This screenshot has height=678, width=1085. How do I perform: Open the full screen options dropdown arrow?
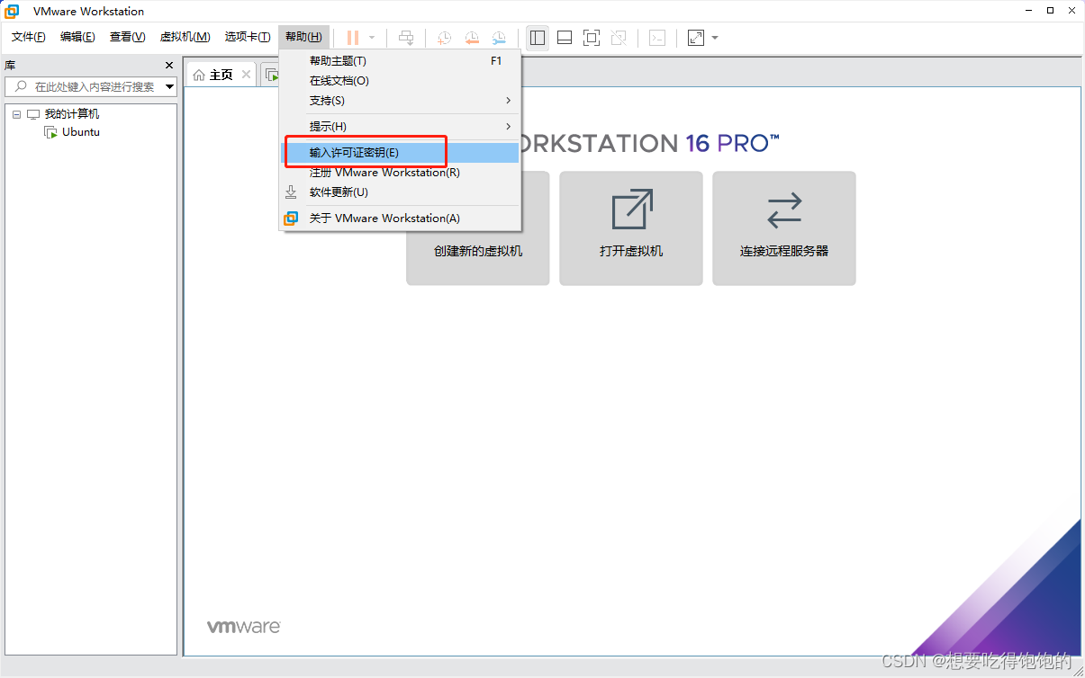(x=716, y=37)
